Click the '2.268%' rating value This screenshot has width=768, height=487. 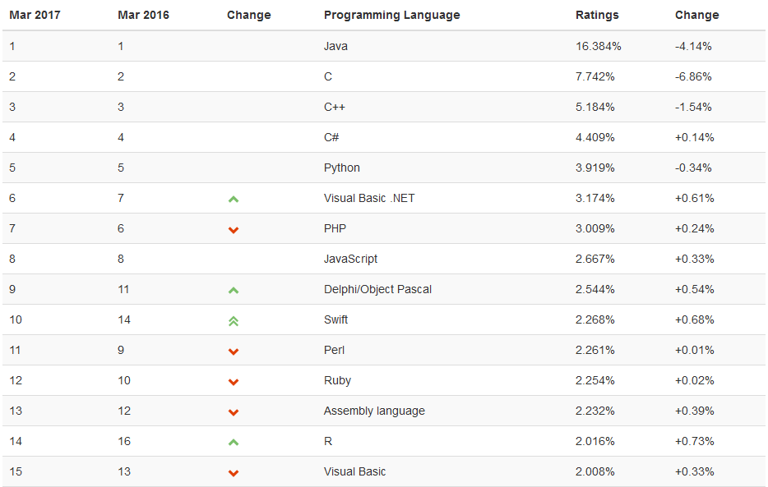tap(595, 319)
